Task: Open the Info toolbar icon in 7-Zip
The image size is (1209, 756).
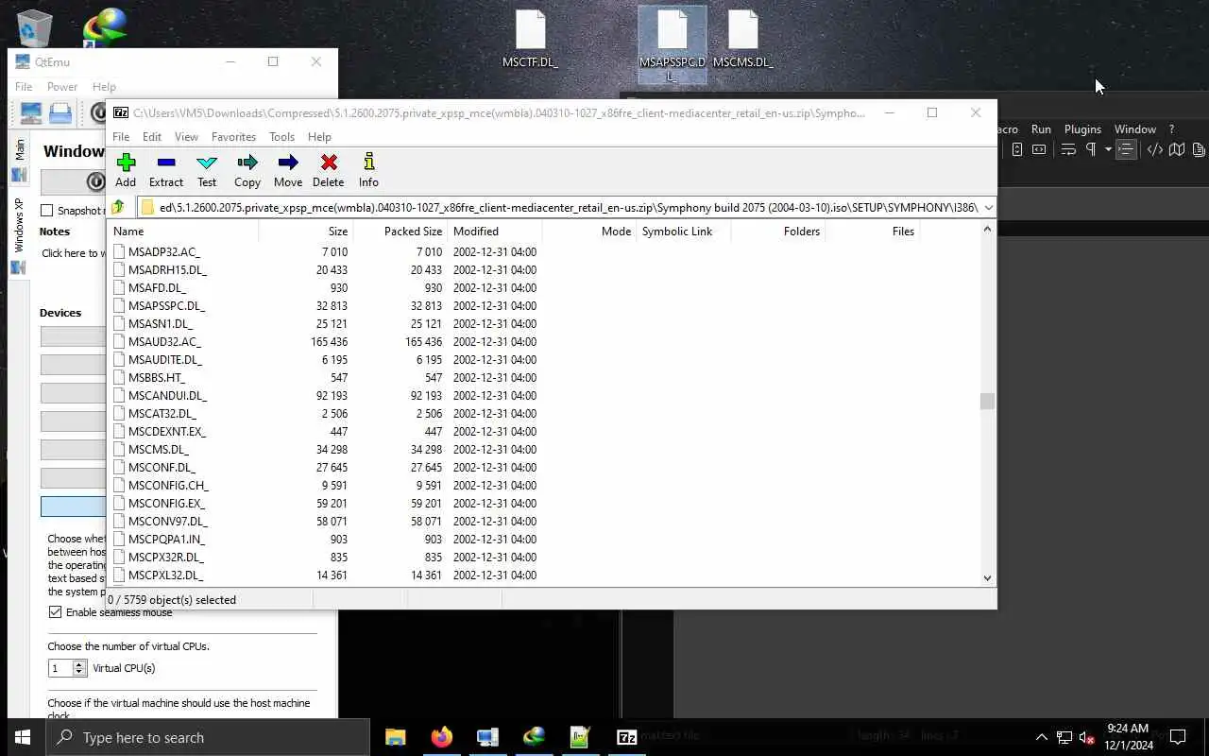Action: pos(368,171)
